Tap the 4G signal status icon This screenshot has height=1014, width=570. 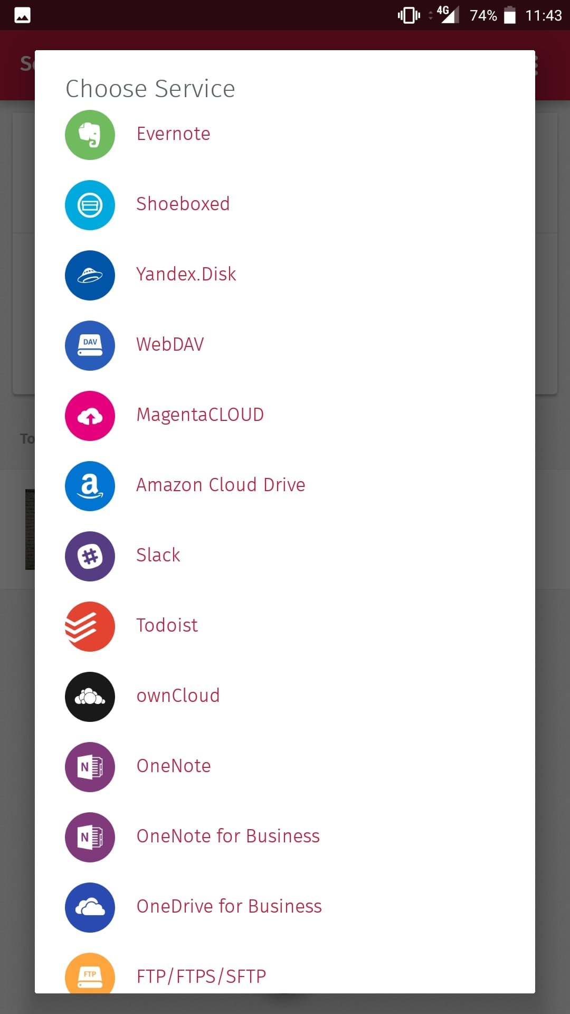click(x=448, y=15)
